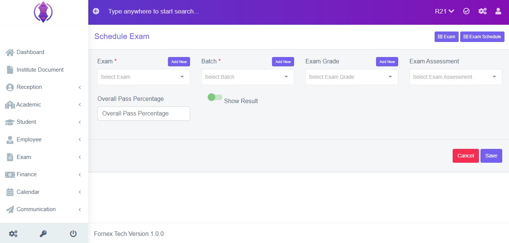This screenshot has height=243, width=509.
Task: Toggle the Show Result switch
Action: pos(215,97)
